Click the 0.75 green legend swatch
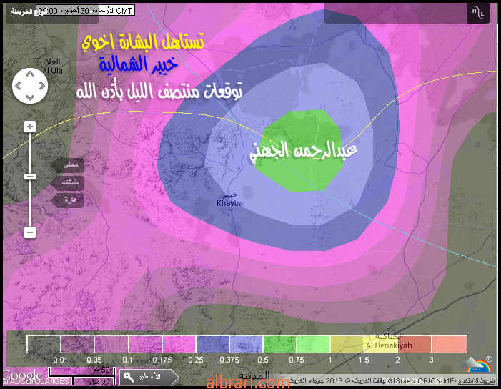Image resolution: width=501 pixels, height=389 pixels. [279, 344]
